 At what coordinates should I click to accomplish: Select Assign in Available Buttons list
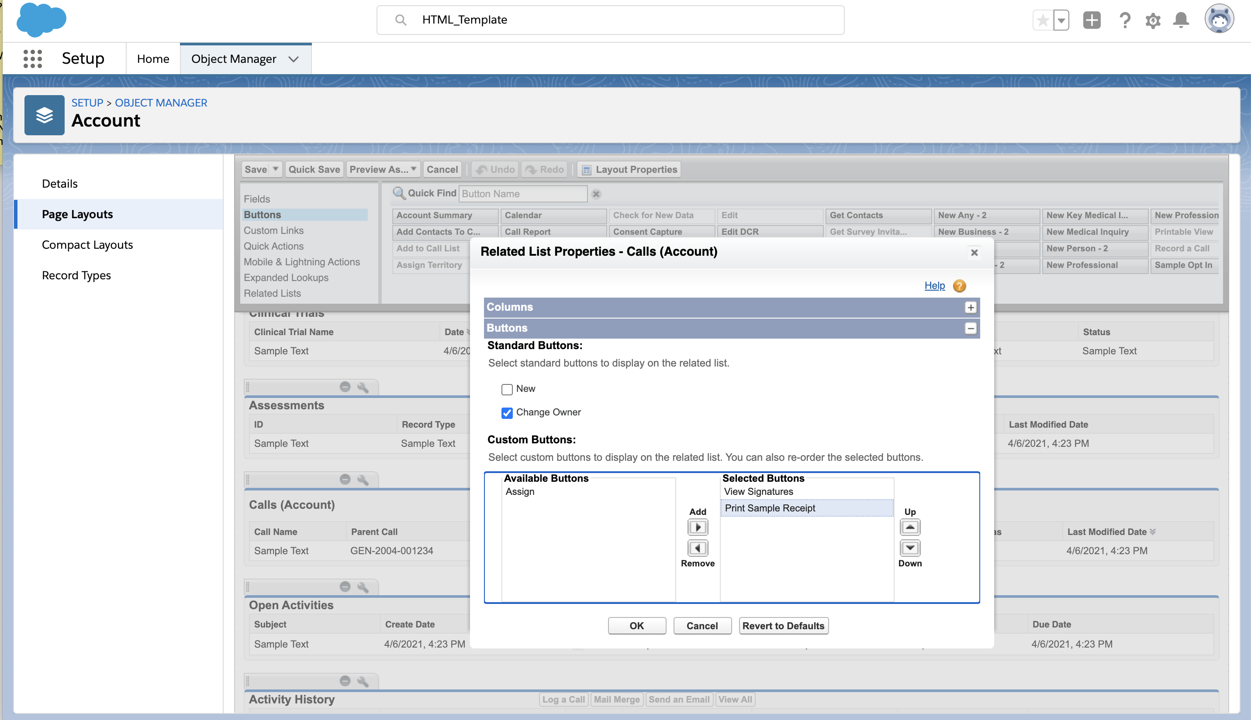pos(520,491)
